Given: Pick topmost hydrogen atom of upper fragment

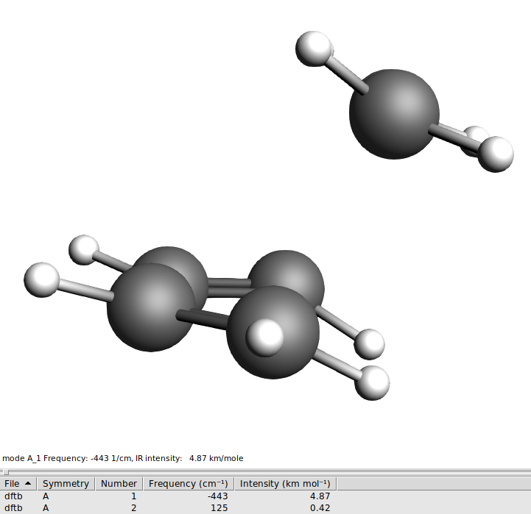Looking at the screenshot, I should [x=313, y=48].
